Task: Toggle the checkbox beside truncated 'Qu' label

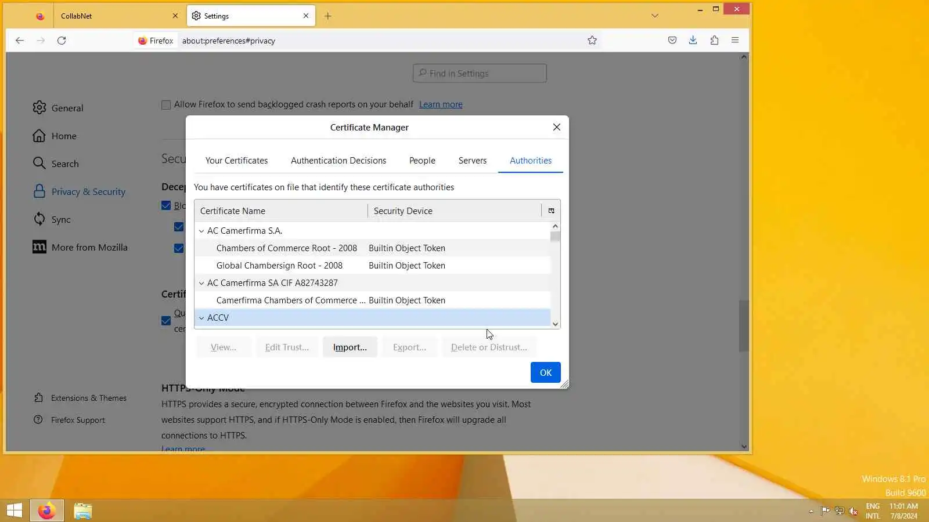Action: 166,321
